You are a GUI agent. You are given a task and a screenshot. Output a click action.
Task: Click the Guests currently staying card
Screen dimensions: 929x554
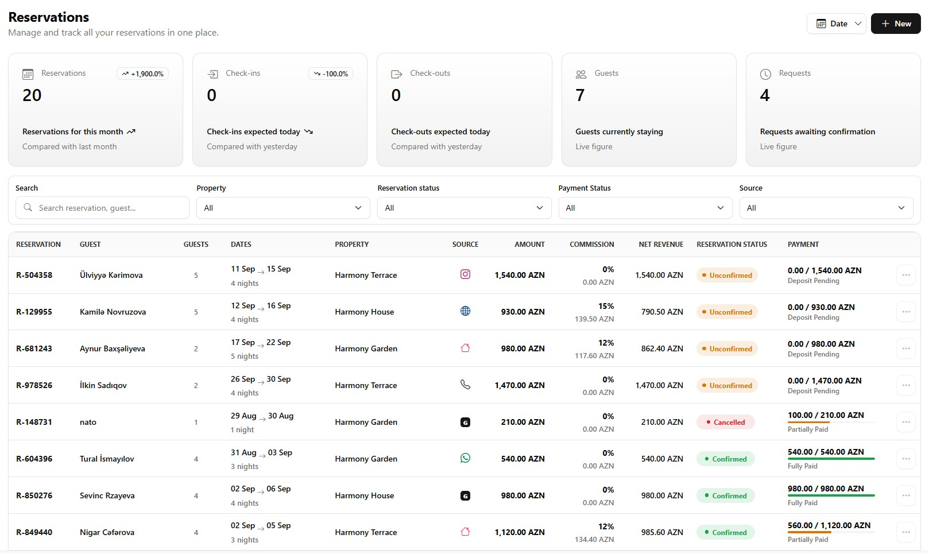pos(649,110)
